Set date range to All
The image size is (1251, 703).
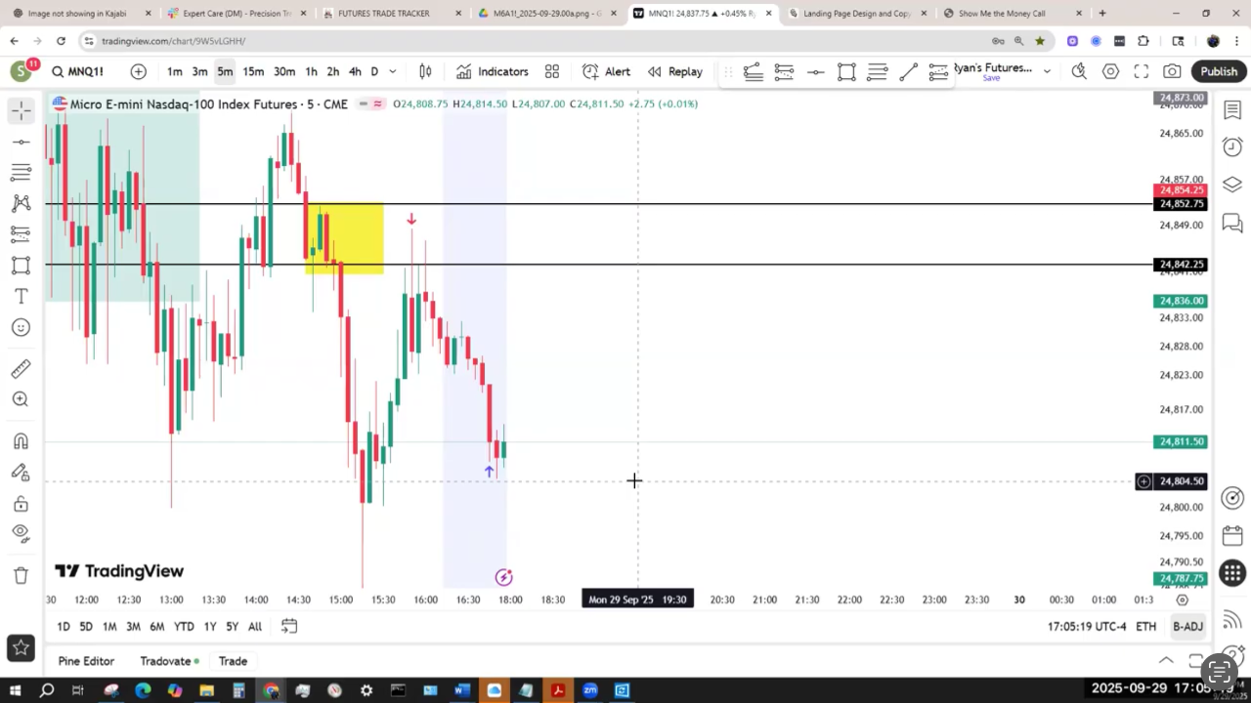[255, 627]
